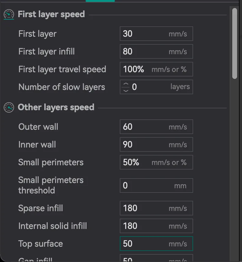Screen dimensions: 242x262
Task: Click the "Outer wall" label
Action: click(x=38, y=127)
